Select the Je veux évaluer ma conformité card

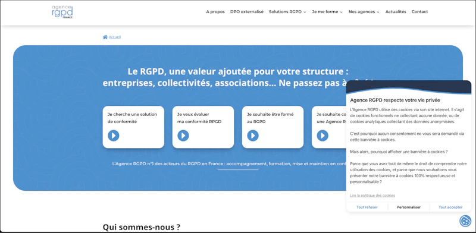pos(203,127)
